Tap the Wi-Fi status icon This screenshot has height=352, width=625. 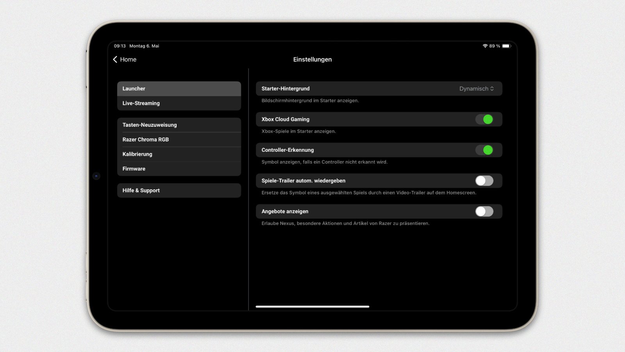click(x=485, y=46)
